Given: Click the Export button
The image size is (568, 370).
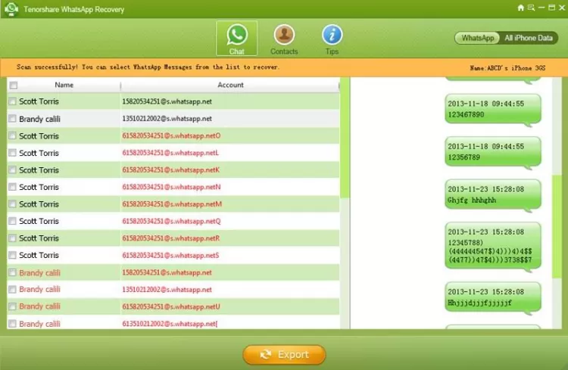Looking at the screenshot, I should click(x=284, y=354).
